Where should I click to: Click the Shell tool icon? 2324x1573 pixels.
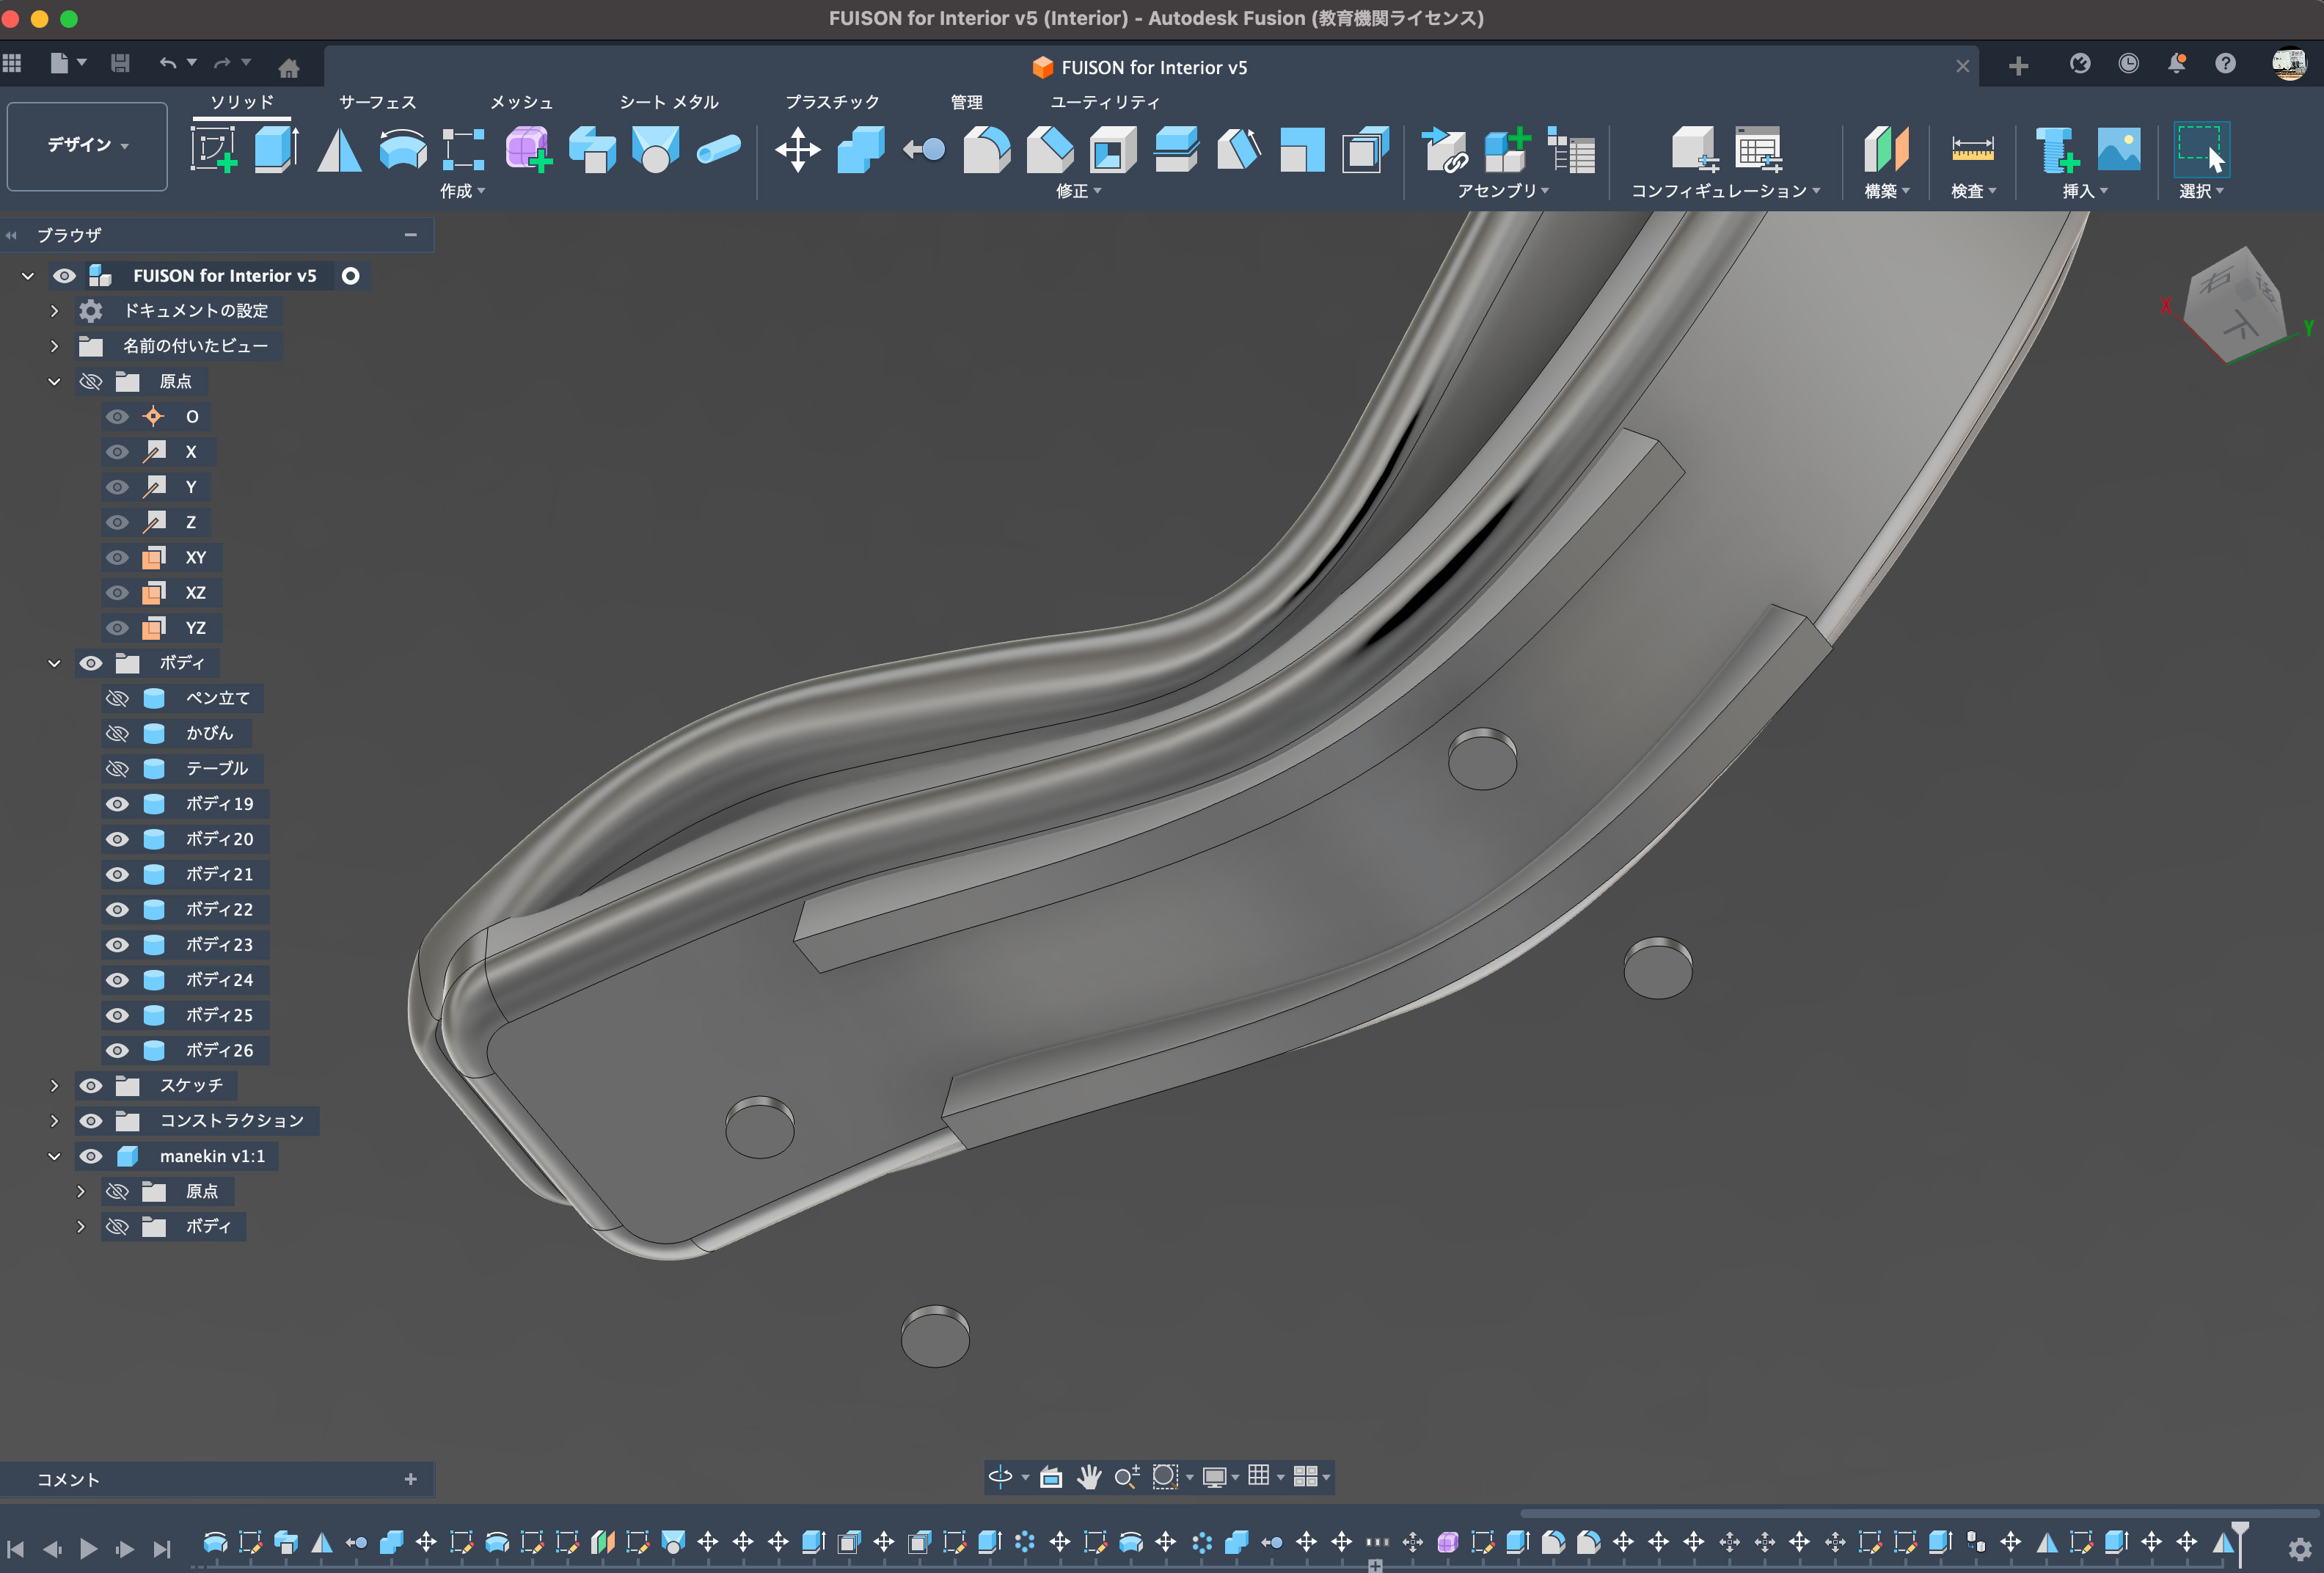[1112, 149]
